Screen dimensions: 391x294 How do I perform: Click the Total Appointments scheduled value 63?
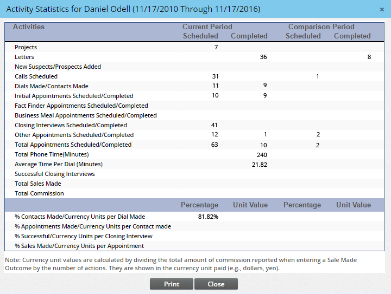214,145
